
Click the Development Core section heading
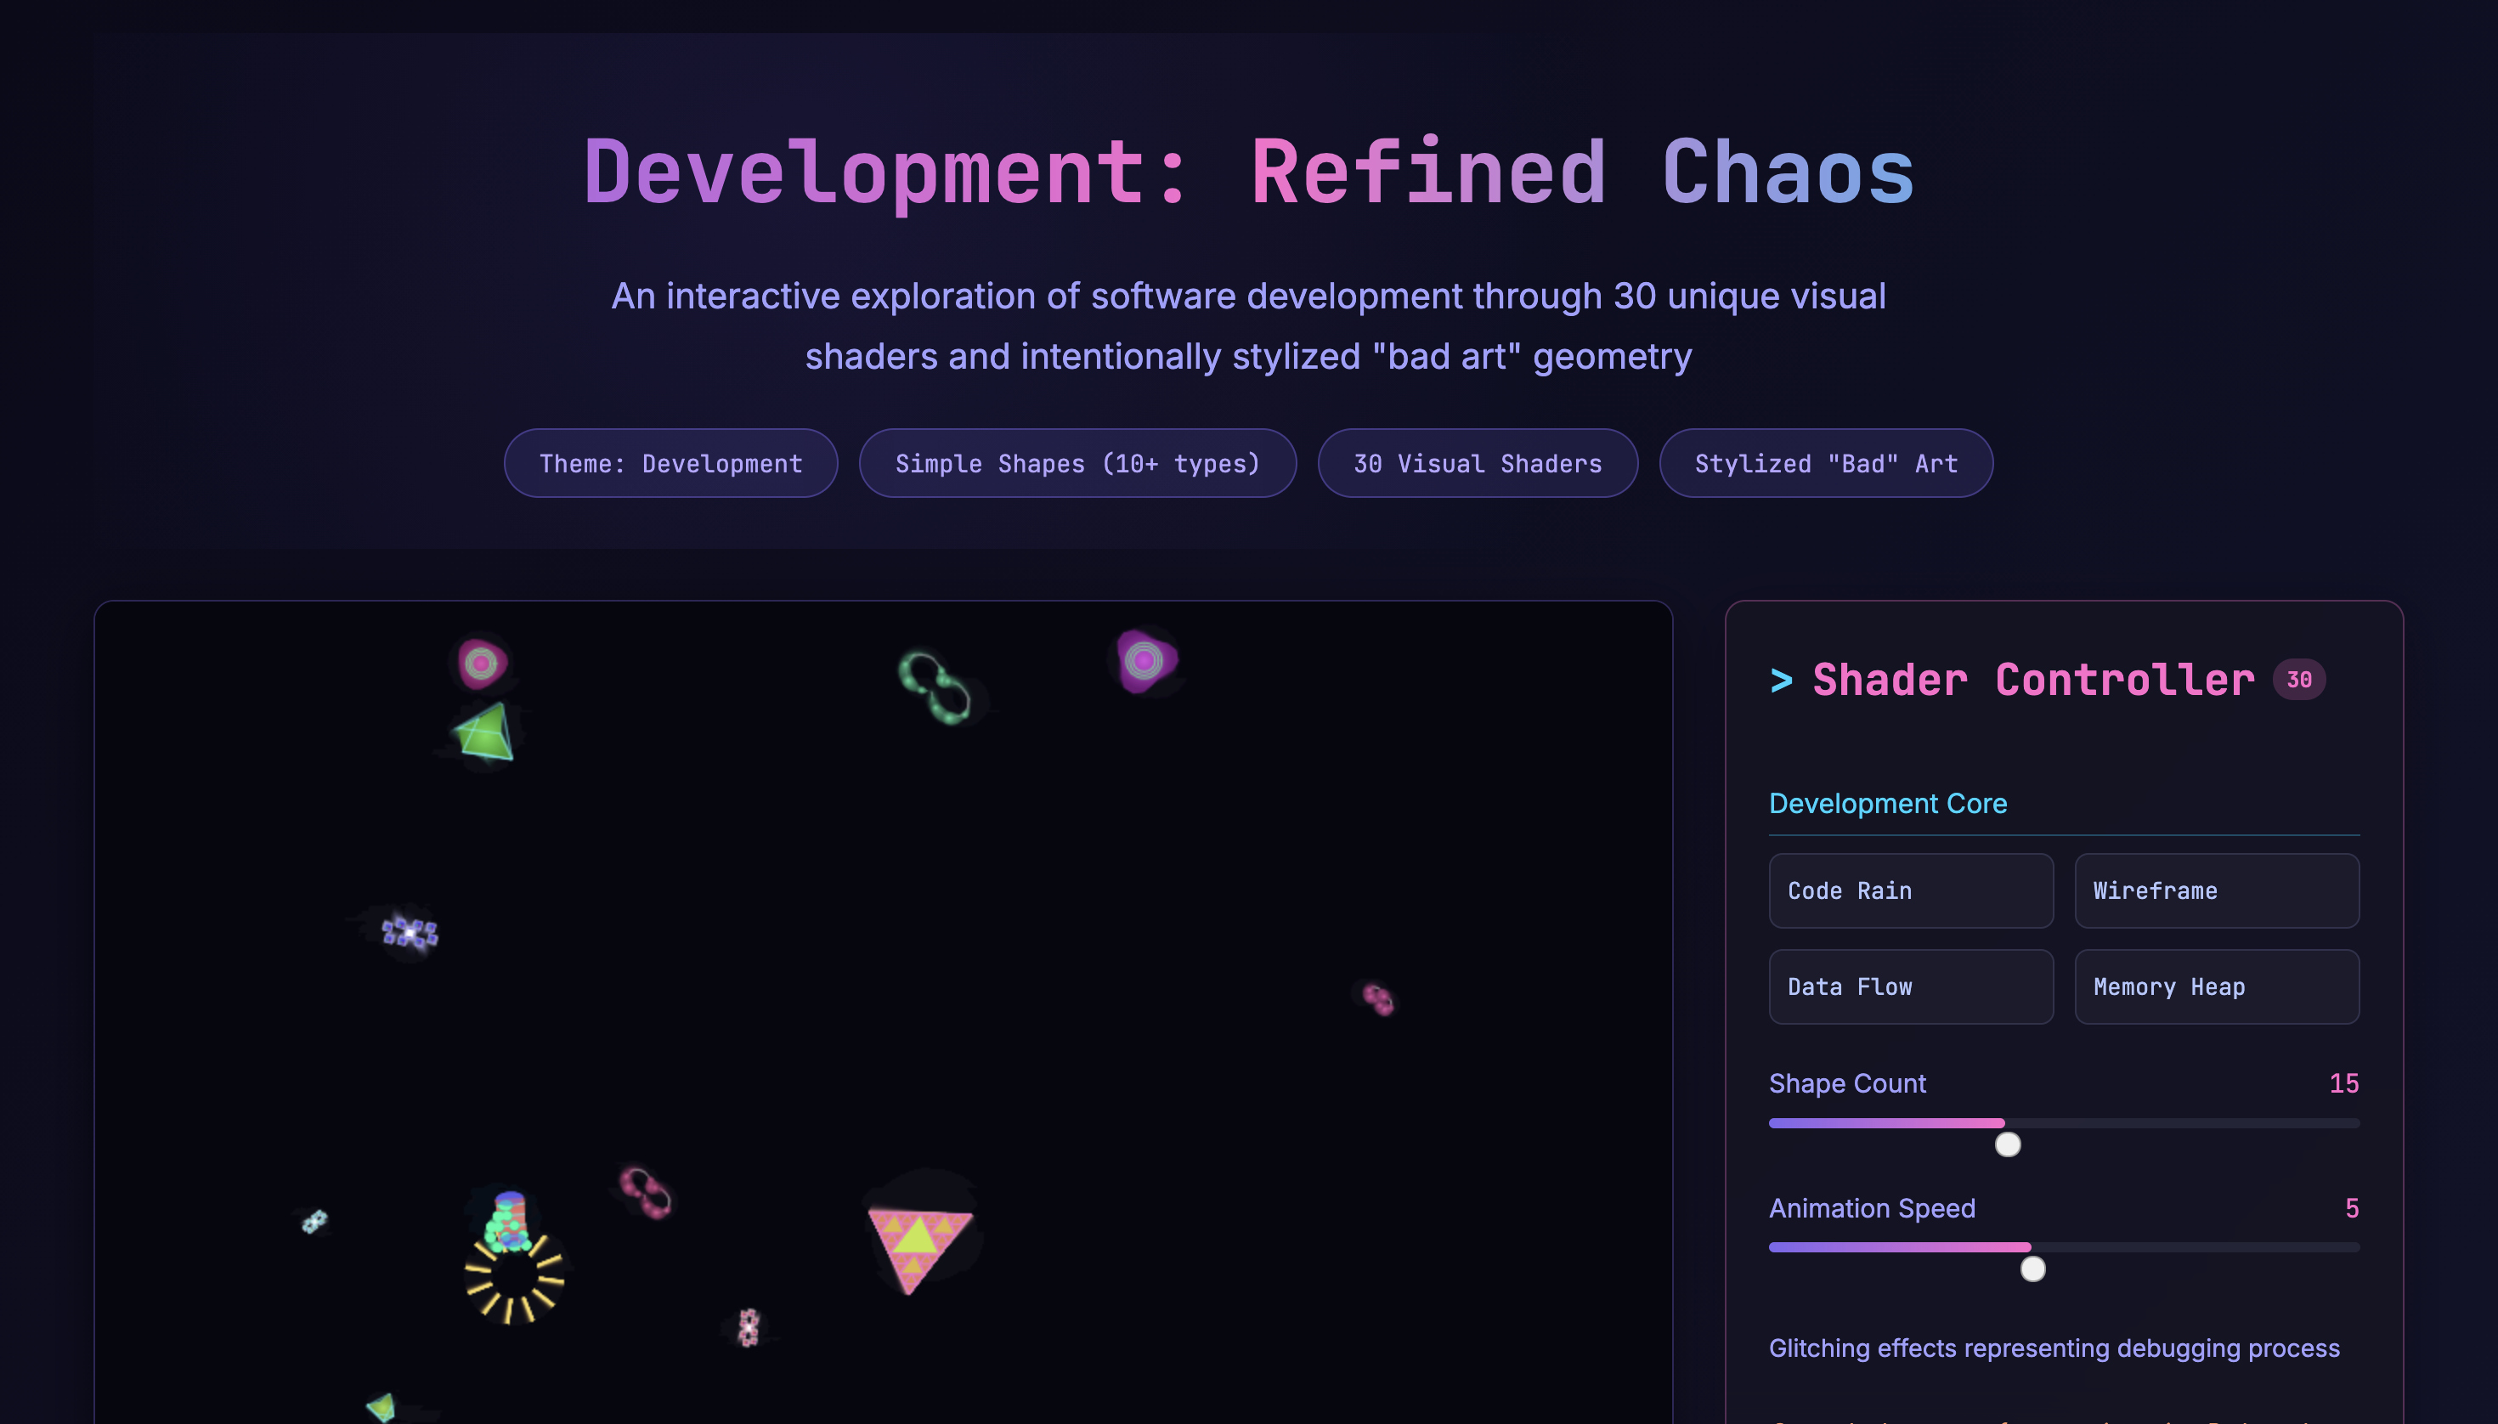[x=1887, y=803]
